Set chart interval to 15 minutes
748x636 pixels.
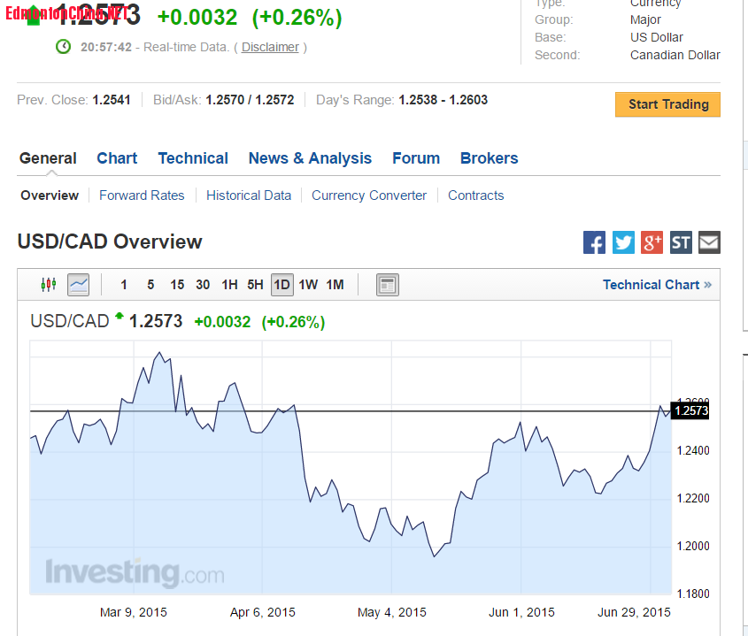(177, 285)
